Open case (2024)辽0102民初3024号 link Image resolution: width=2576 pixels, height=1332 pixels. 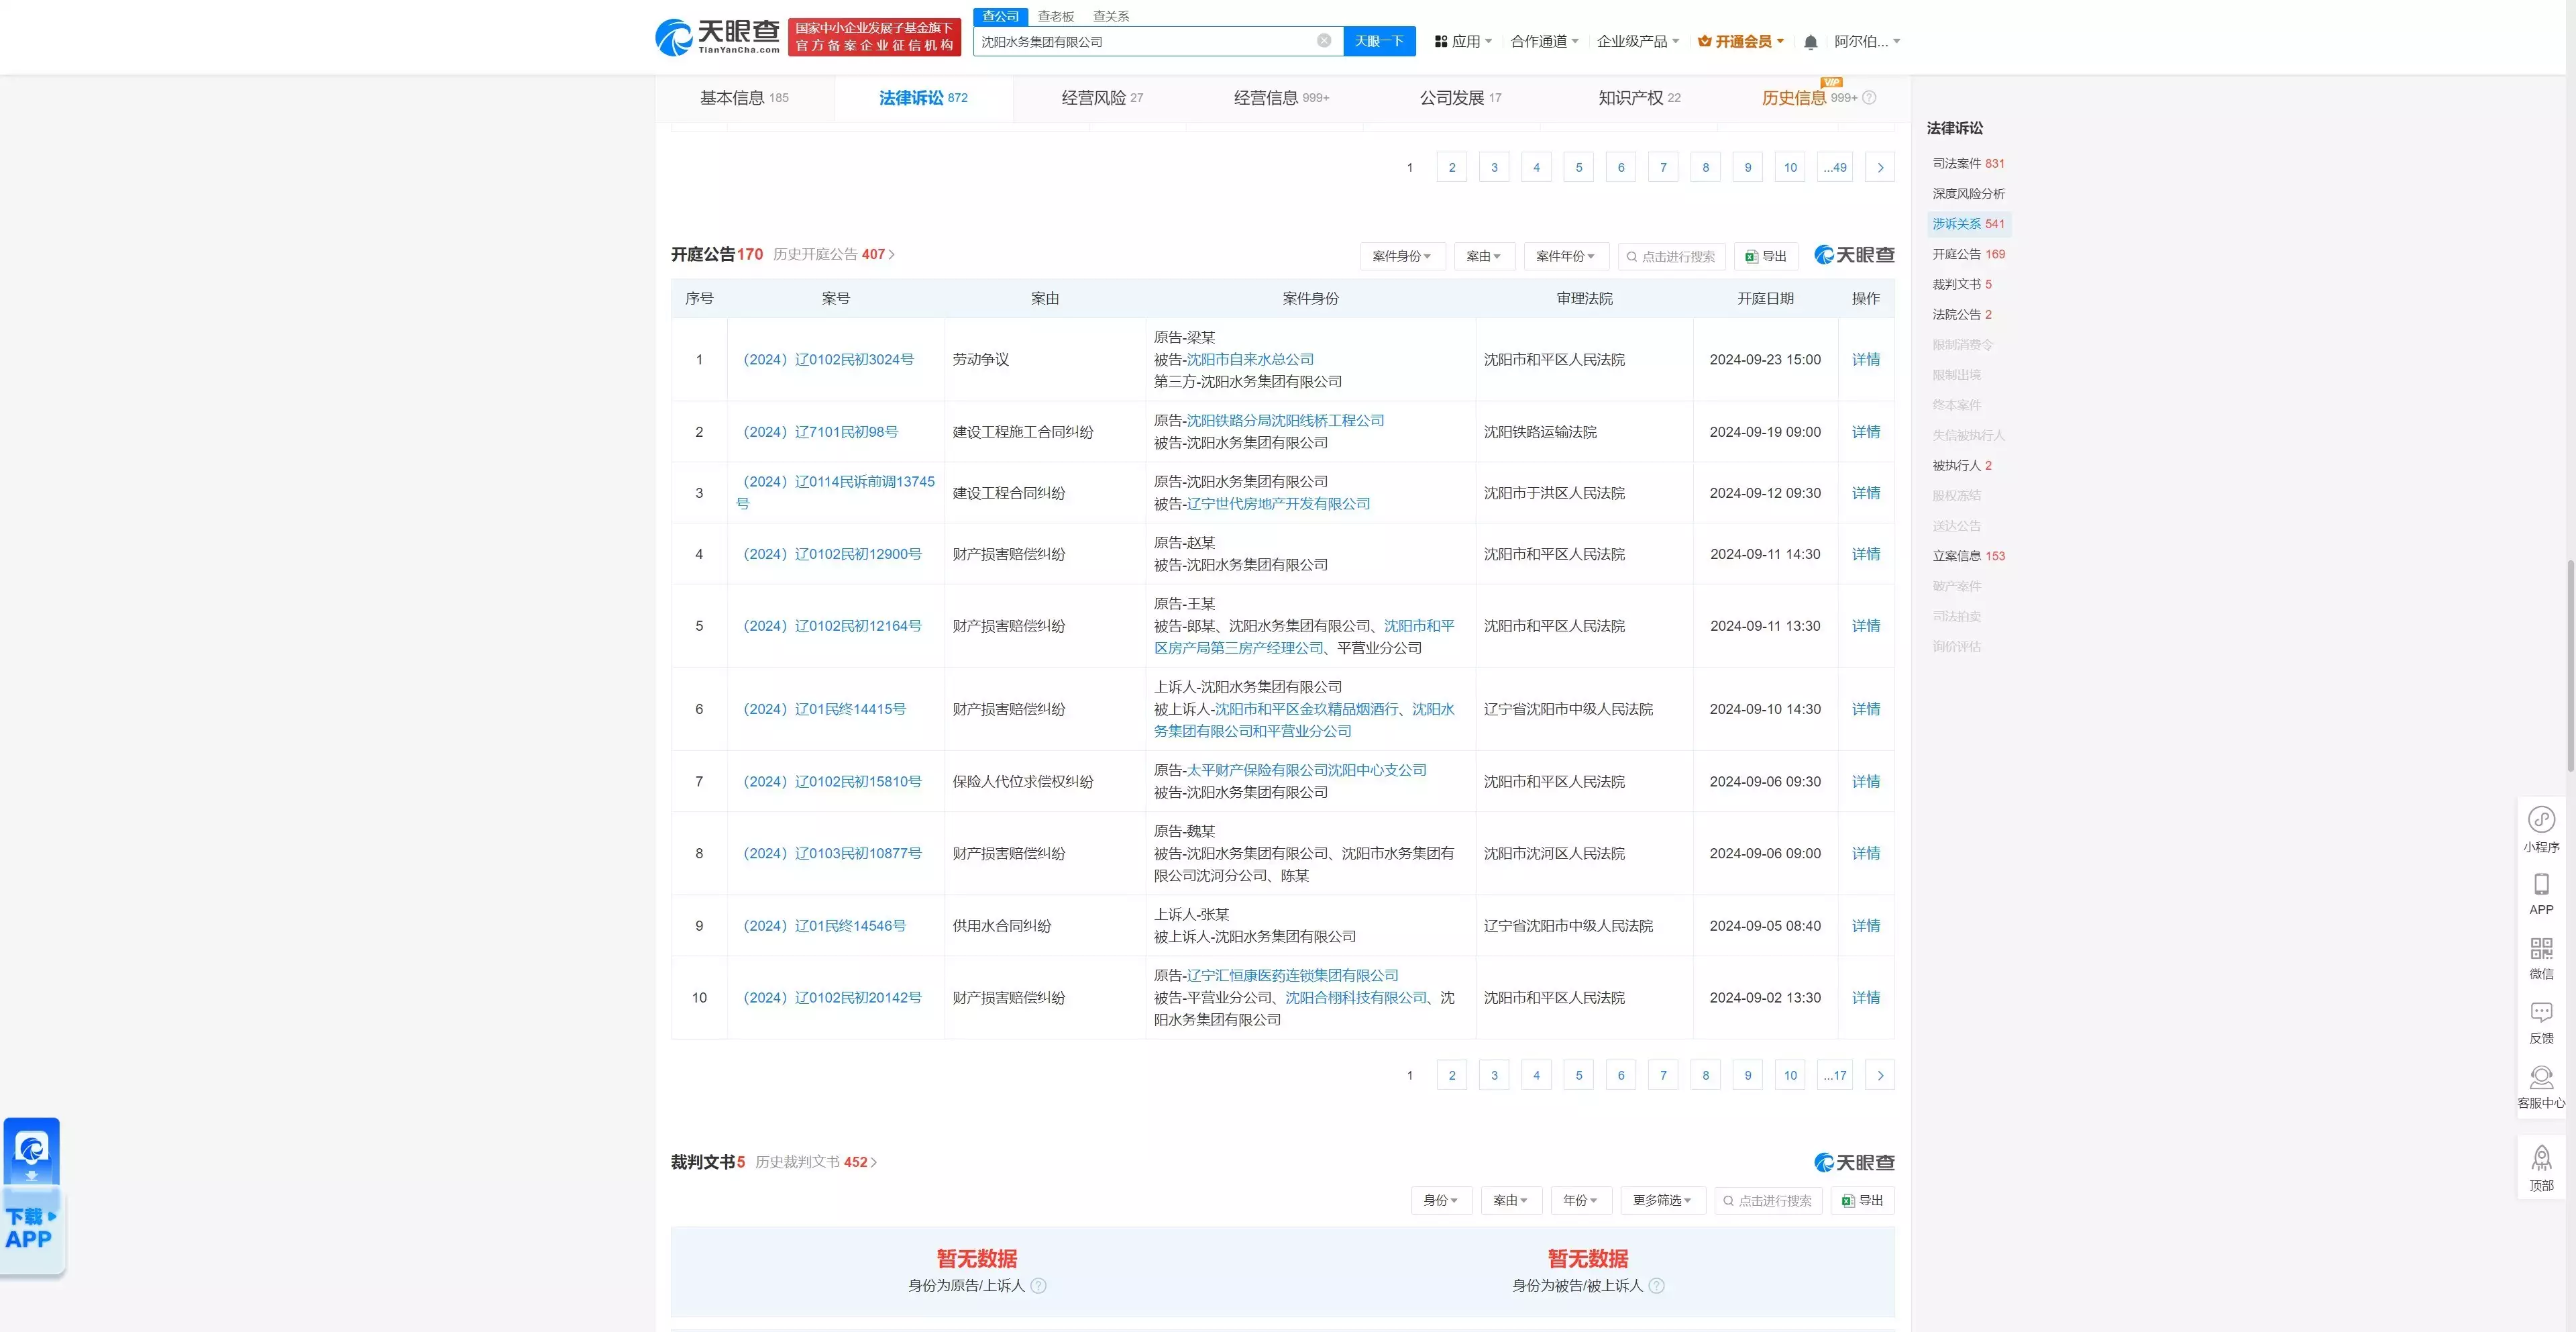pos(828,359)
